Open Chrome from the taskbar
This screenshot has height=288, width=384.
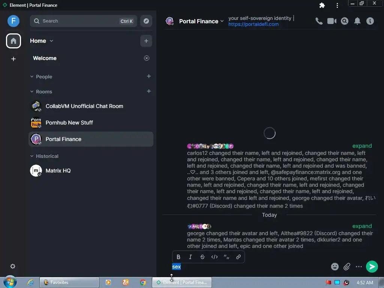(x=143, y=282)
